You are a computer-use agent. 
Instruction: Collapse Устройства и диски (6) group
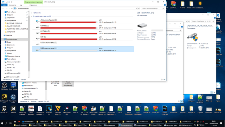(32, 16)
